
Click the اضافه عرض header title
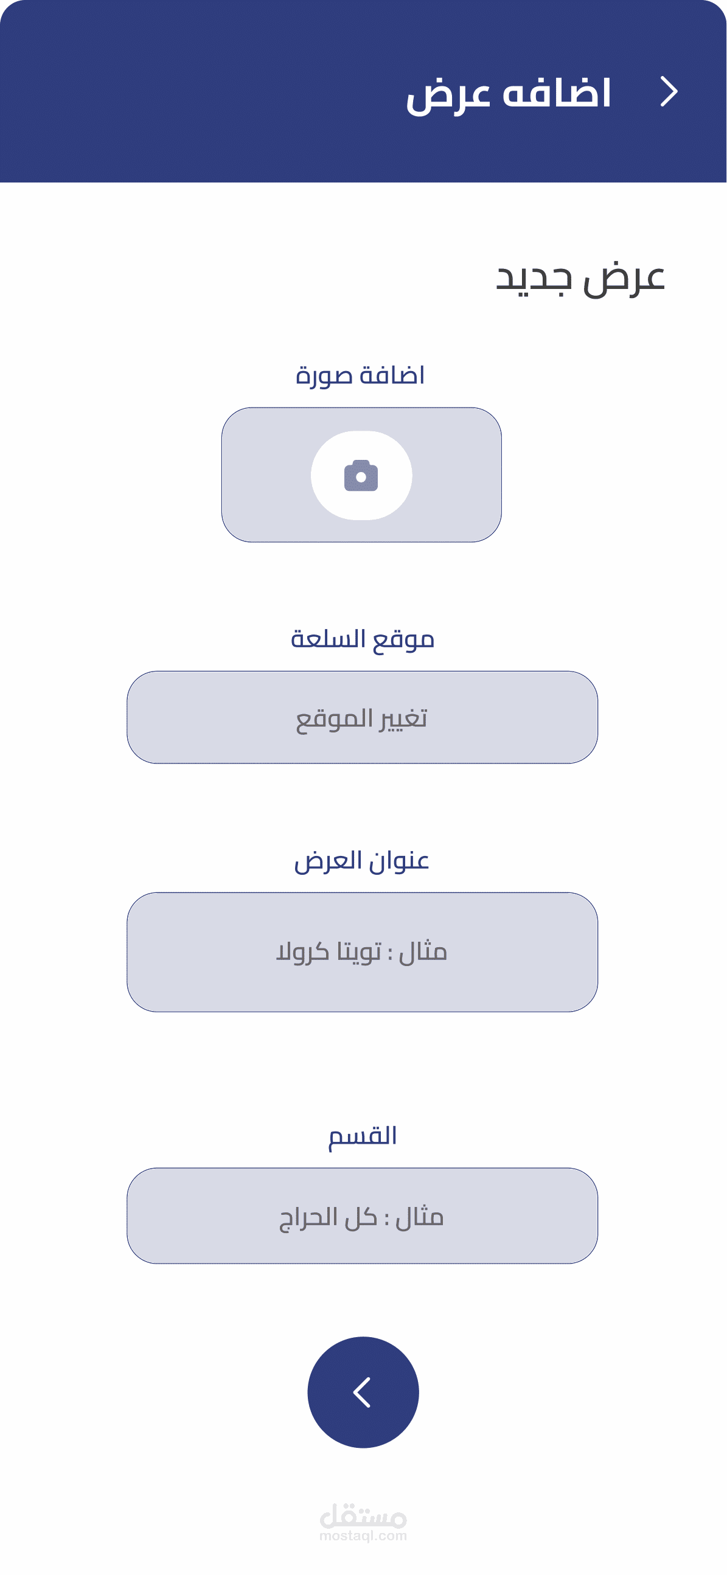click(x=509, y=94)
